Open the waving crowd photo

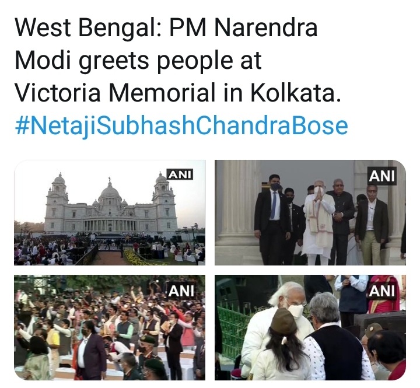tap(110, 327)
